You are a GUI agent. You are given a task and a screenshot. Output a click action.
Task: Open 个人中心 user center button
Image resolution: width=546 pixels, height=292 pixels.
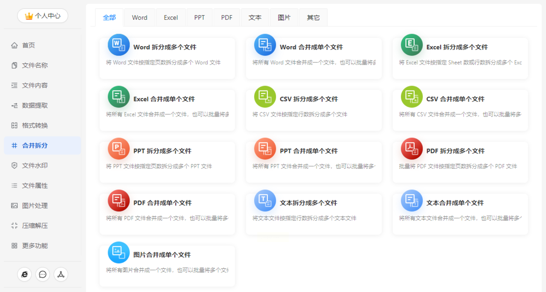point(43,16)
